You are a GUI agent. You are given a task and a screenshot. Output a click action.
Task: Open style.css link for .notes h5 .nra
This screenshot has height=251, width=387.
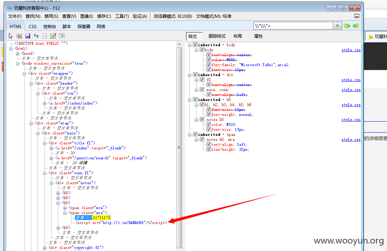click(351, 139)
